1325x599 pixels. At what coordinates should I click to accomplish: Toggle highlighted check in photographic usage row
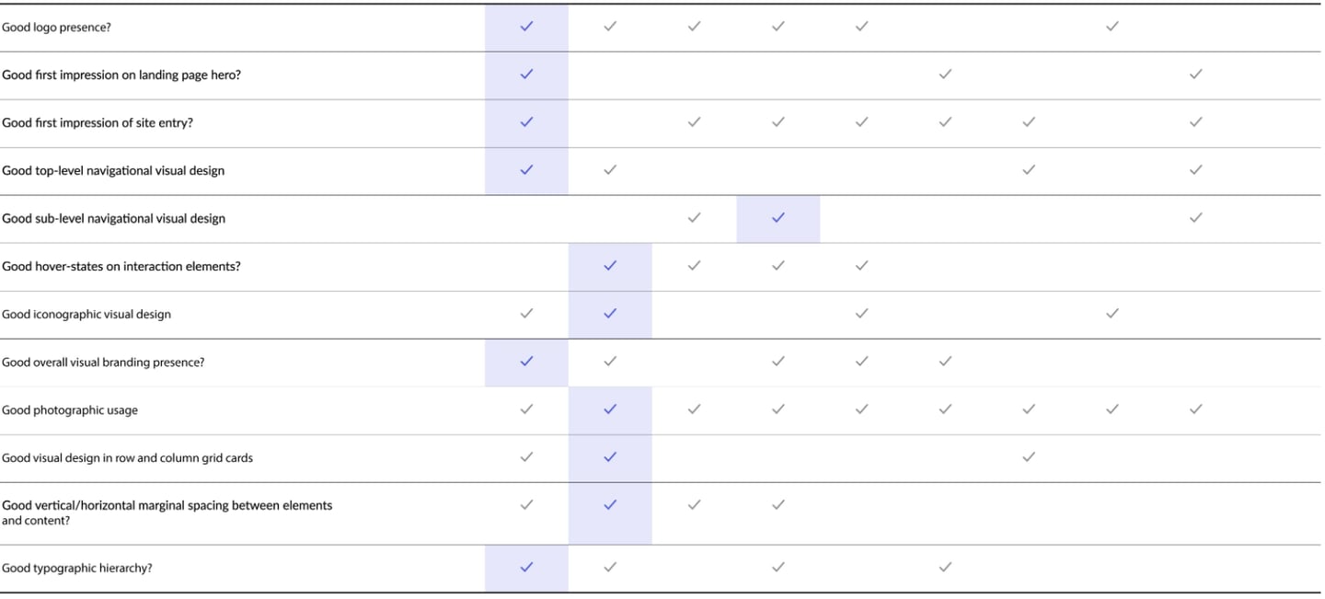(x=610, y=409)
